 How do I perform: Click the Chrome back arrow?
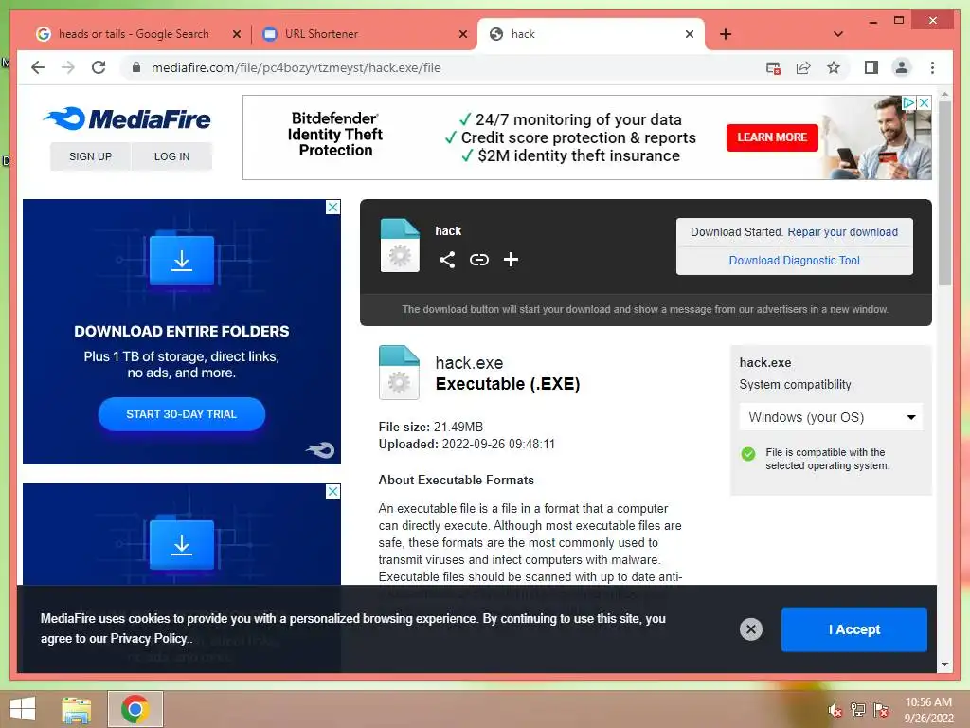click(x=38, y=67)
